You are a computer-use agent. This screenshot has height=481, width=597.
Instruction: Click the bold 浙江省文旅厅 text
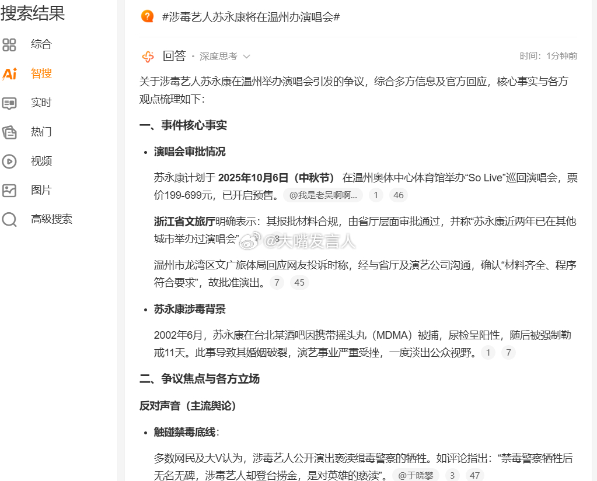184,222
